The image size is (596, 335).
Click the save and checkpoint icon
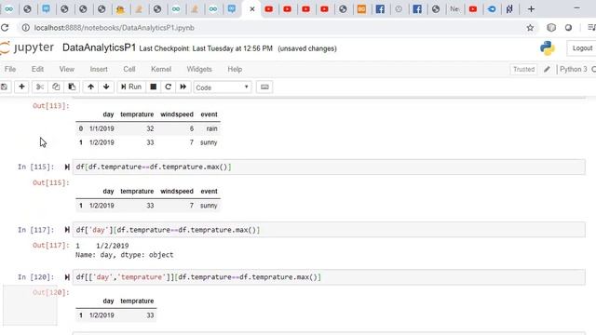pyautogui.click(x=4, y=87)
